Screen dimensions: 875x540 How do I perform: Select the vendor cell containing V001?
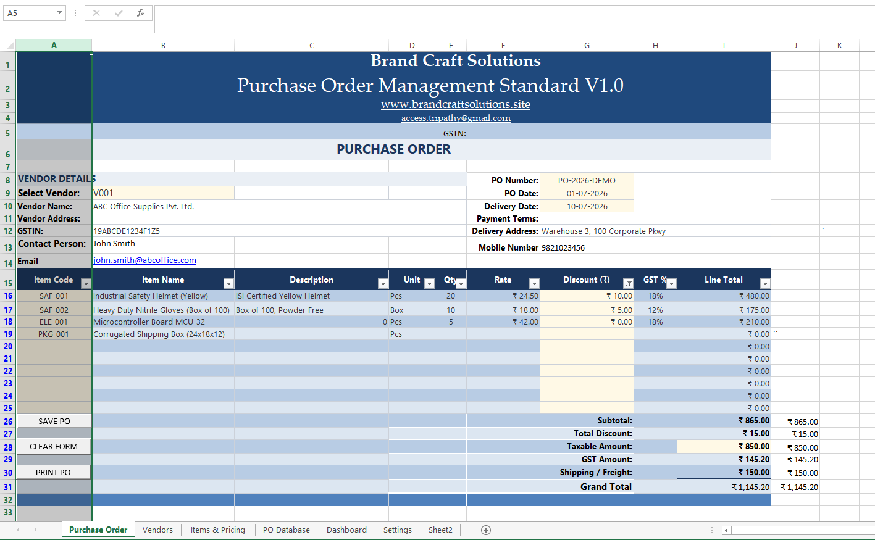point(163,193)
